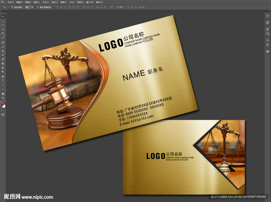This screenshot has height=202, width=271.
Task: Click 3D zoom camera mode icon
Action: [x=143, y=7]
